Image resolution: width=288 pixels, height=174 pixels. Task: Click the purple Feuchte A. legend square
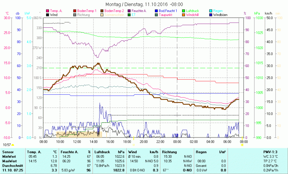129,11
